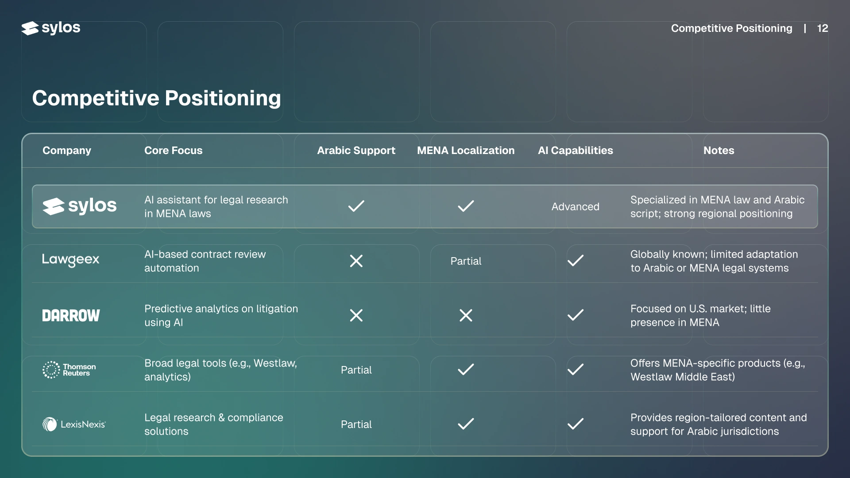Click the LexisNexis AI Capabilities checkmark

(576, 424)
